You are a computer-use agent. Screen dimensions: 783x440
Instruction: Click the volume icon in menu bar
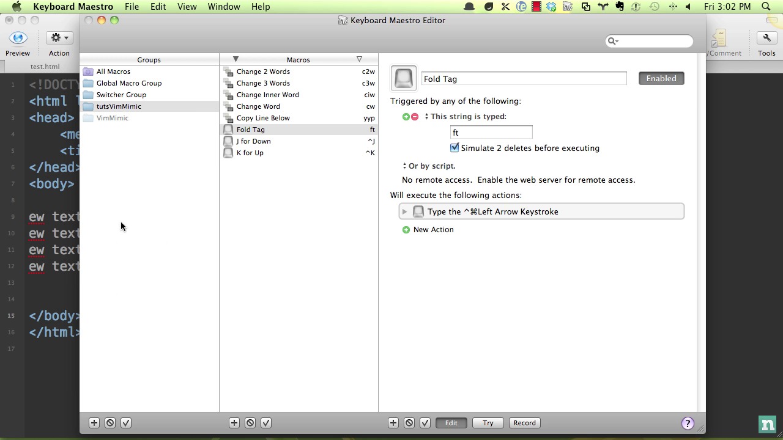pyautogui.click(x=688, y=7)
